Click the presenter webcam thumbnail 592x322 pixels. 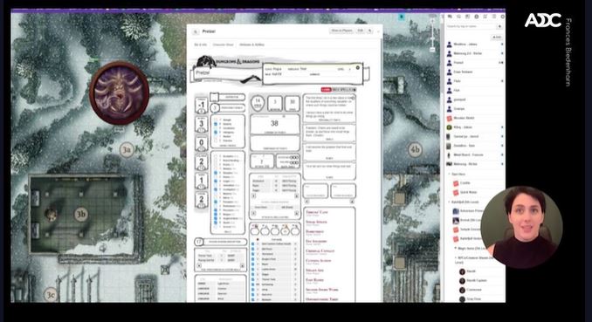(x=522, y=227)
